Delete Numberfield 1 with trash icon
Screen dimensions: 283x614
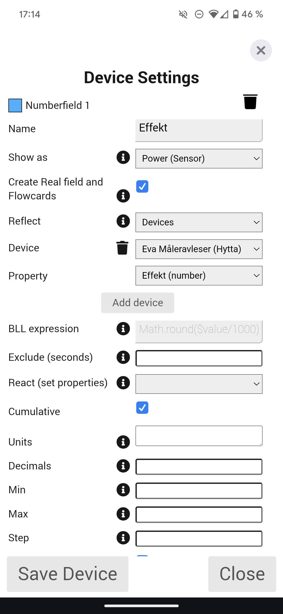pos(250,102)
